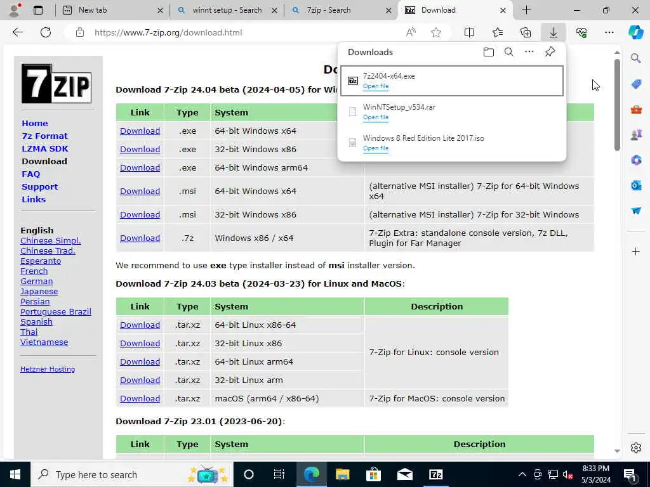
Task: Open file link for 7z2404-x64.exe
Action: click(376, 86)
